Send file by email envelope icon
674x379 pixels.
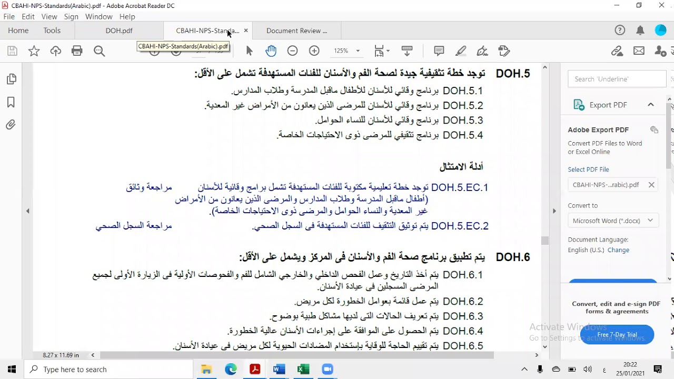pyautogui.click(x=639, y=51)
